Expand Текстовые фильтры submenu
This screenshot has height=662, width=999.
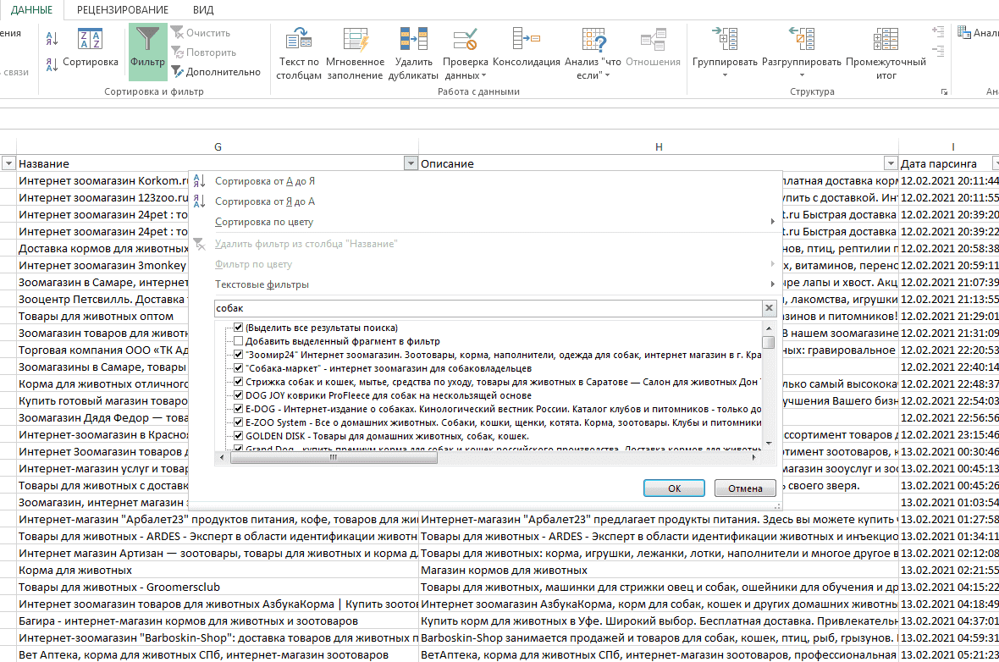[772, 284]
